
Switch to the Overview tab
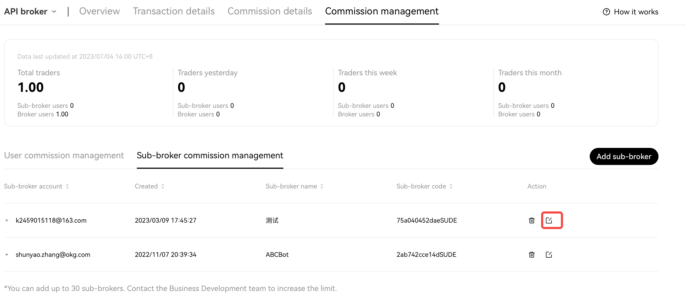point(99,11)
